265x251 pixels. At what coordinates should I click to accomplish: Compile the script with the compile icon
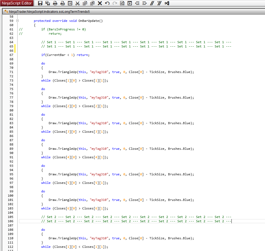[130, 3]
